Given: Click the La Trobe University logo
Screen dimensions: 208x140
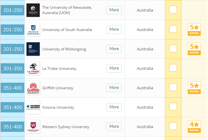Looking at the screenshot, I should click(x=33, y=68).
